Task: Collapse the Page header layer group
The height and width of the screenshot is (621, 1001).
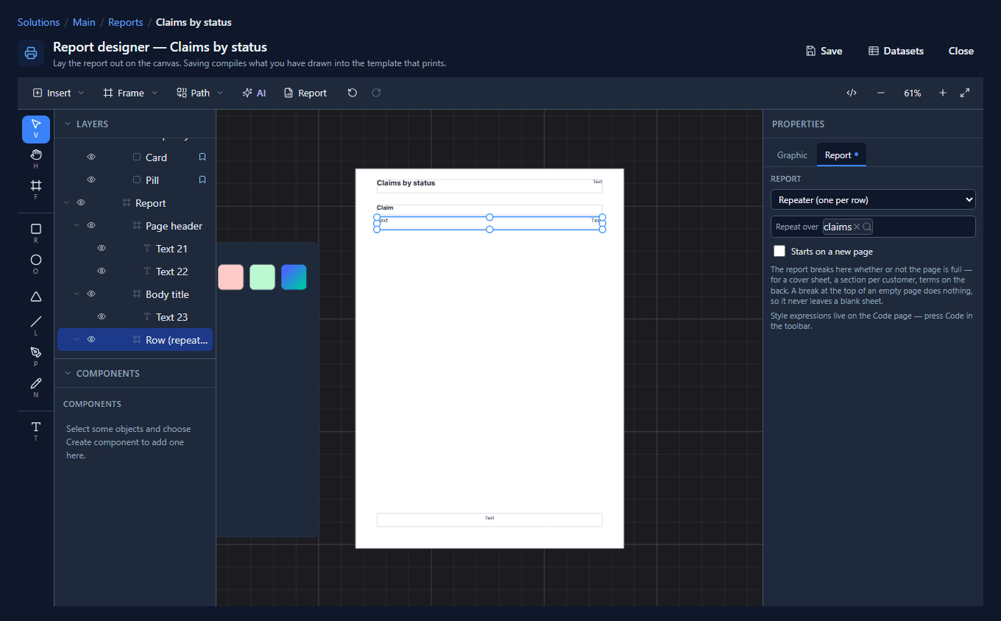Action: pos(77,226)
